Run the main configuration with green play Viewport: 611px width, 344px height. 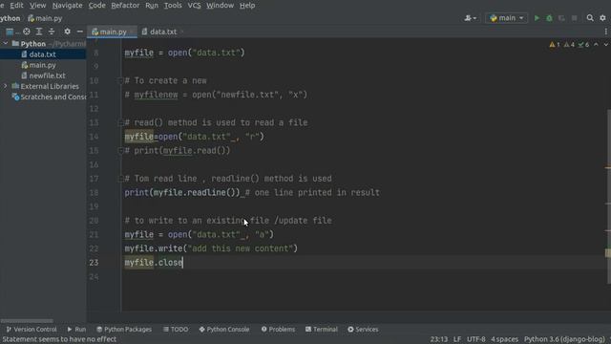pyautogui.click(x=537, y=18)
